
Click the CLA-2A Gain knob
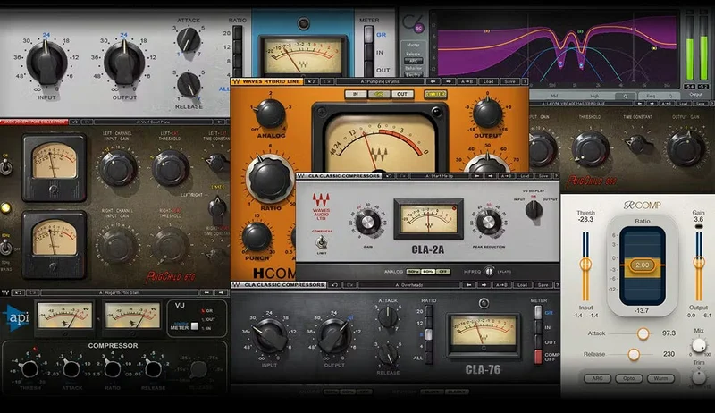click(x=367, y=222)
